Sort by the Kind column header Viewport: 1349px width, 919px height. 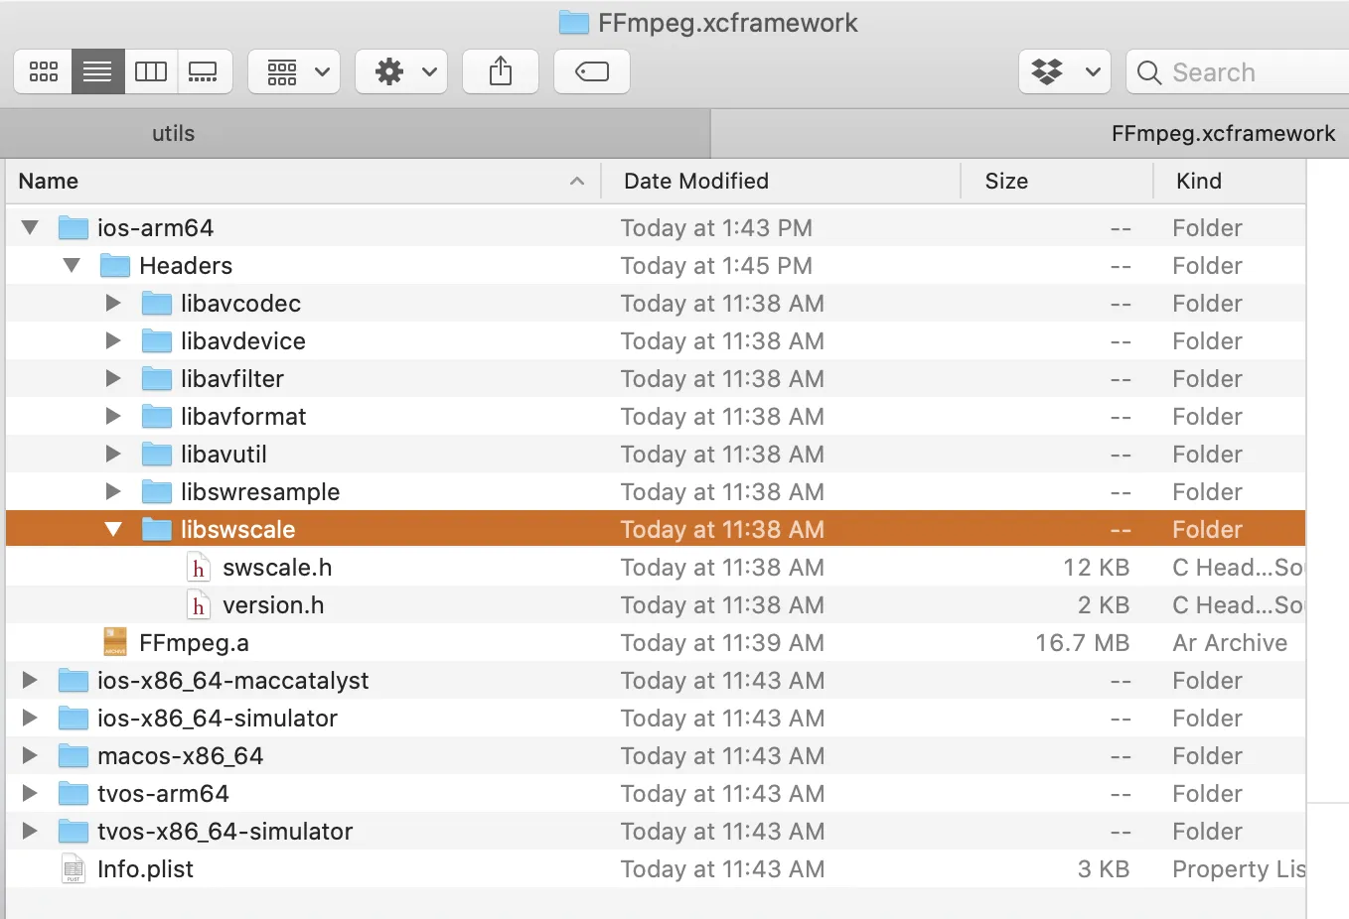pos(1230,181)
